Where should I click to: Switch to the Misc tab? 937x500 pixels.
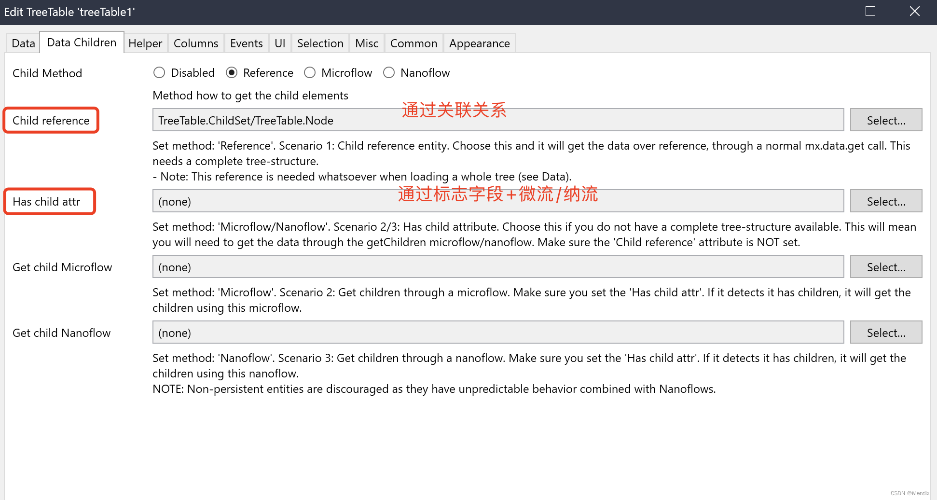click(367, 43)
